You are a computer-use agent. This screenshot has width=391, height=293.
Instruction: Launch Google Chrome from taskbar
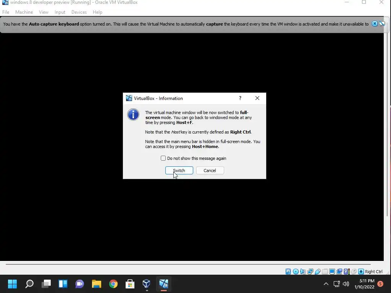(x=113, y=284)
